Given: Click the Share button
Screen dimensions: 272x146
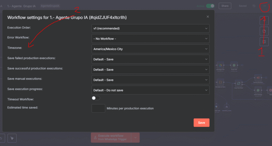Looking at the screenshot, I should [x=225, y=6].
